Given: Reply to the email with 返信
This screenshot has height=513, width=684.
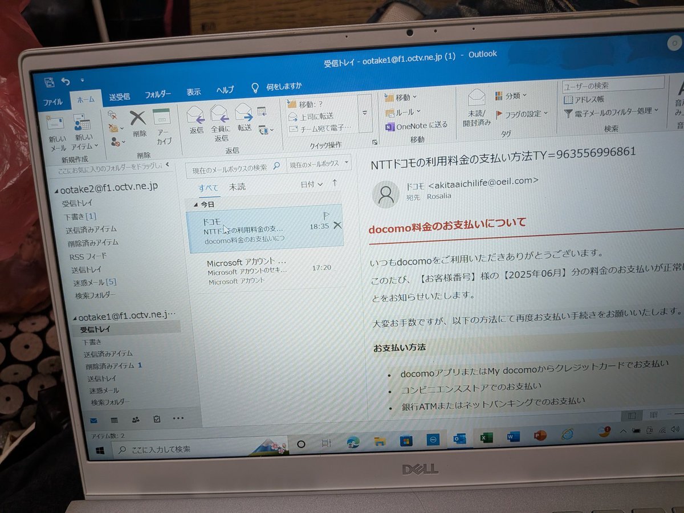Looking at the screenshot, I should (x=197, y=120).
